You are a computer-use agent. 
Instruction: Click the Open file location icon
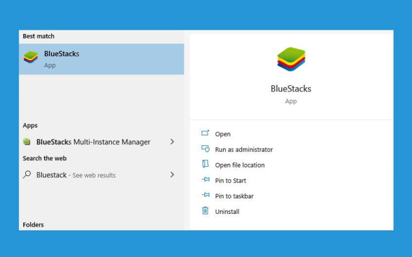pos(205,164)
